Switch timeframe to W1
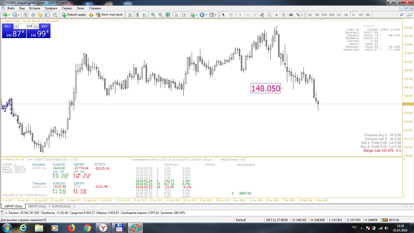Image resolution: width=414 pixels, height=233 pixels. click(x=361, y=15)
